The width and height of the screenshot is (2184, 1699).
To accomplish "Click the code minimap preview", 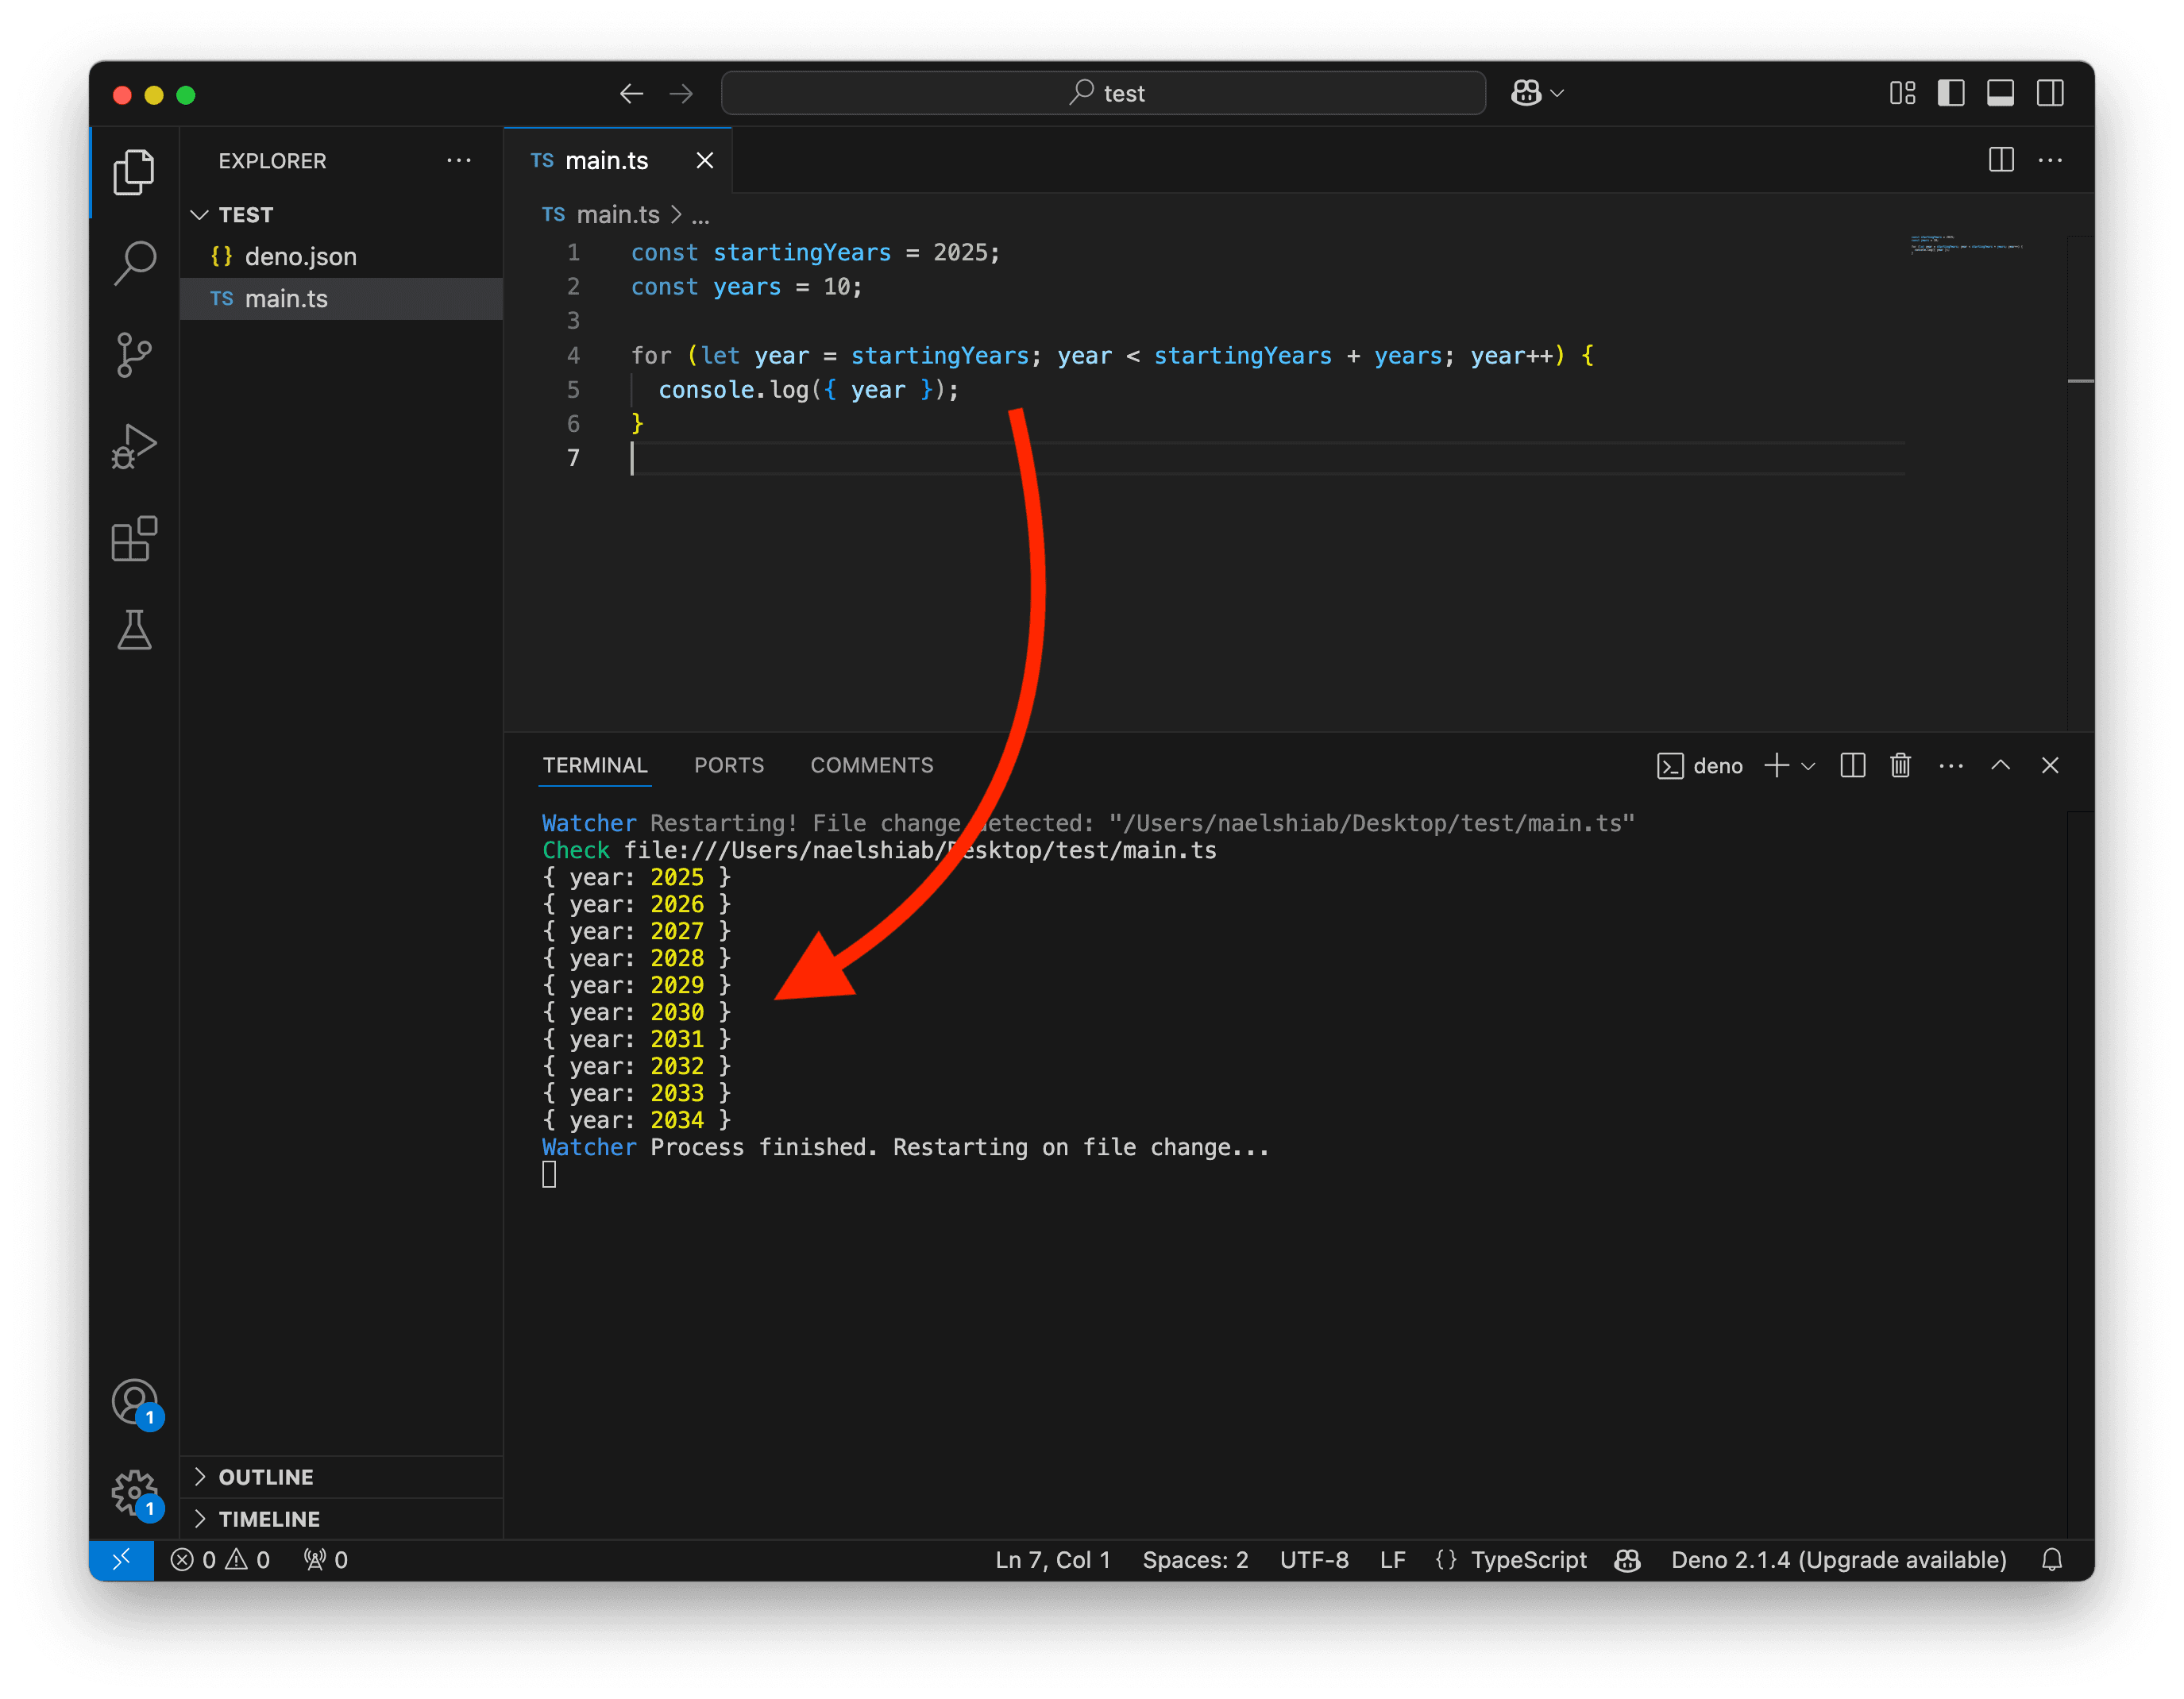I will coord(1966,244).
